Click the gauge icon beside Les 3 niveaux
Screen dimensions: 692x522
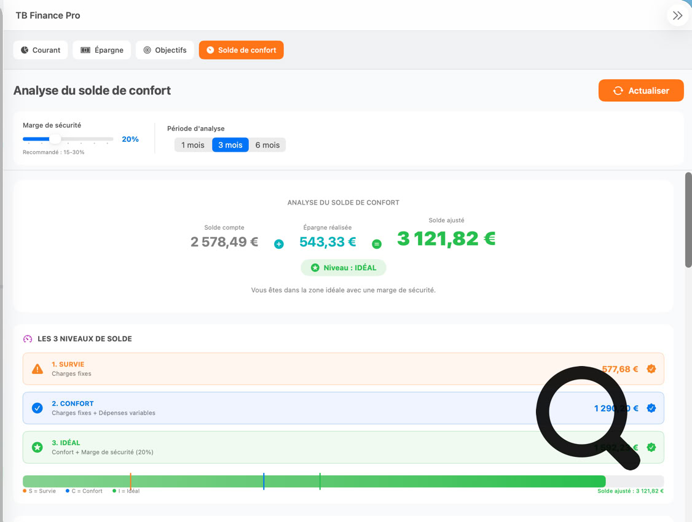click(x=28, y=339)
